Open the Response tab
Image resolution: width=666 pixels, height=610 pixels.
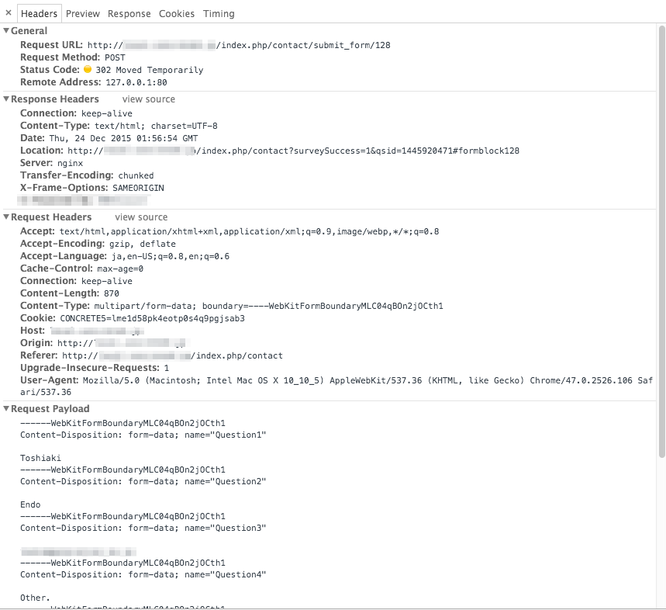tap(129, 14)
